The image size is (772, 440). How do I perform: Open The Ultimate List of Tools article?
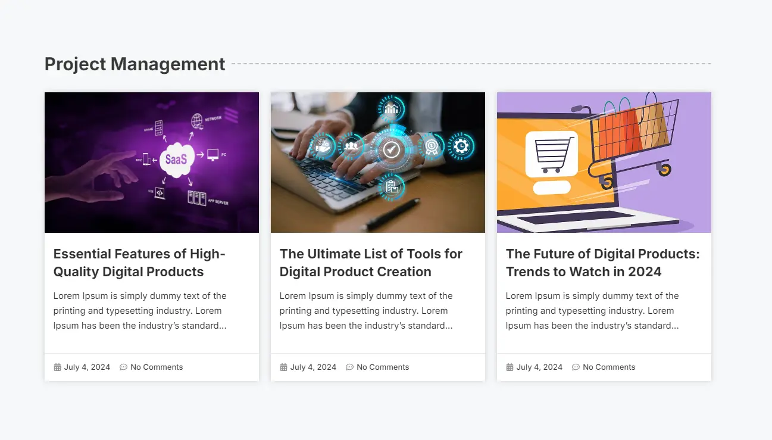coord(371,263)
